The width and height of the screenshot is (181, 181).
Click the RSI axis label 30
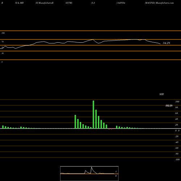(x=3, y=53)
